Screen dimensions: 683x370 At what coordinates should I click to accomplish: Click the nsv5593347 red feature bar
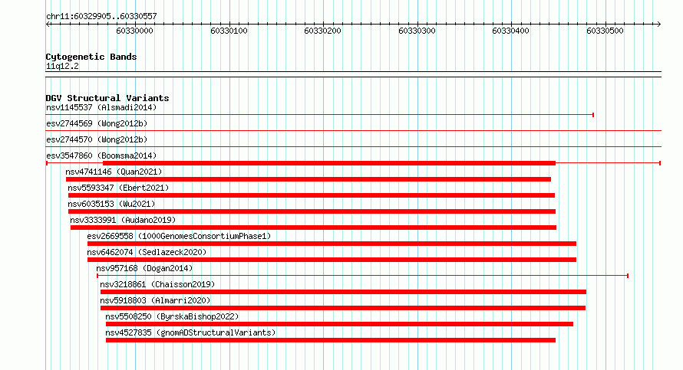pyautogui.click(x=312, y=195)
